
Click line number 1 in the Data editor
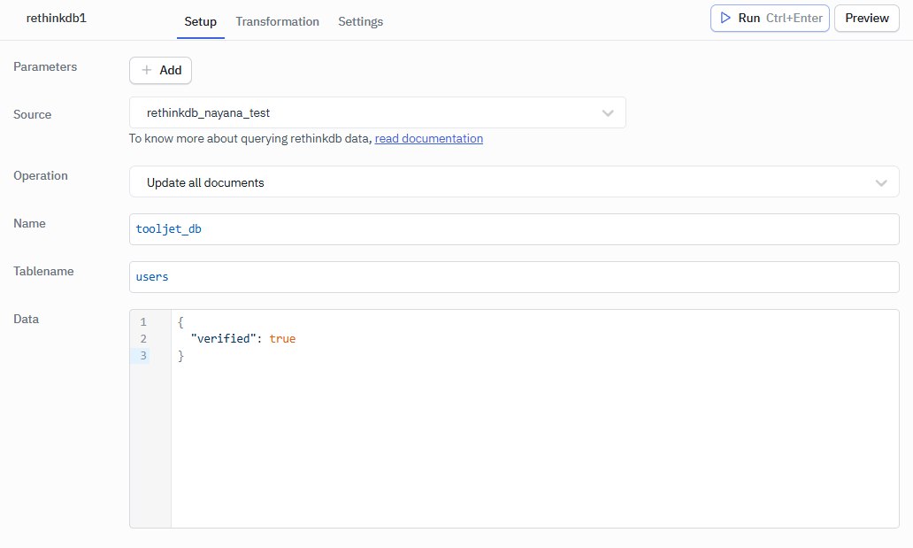[142, 321]
